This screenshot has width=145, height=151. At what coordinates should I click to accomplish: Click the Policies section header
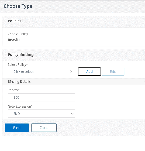click(15, 21)
